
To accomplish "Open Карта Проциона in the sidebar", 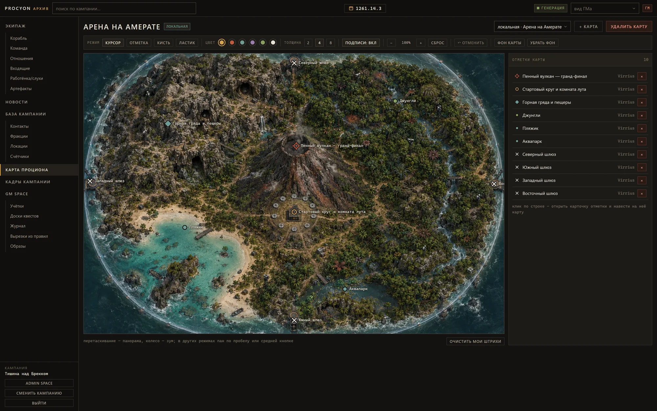I will click(x=39, y=170).
